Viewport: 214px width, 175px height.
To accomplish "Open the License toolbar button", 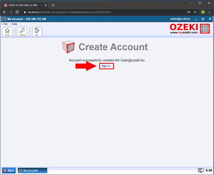I will [22, 32].
